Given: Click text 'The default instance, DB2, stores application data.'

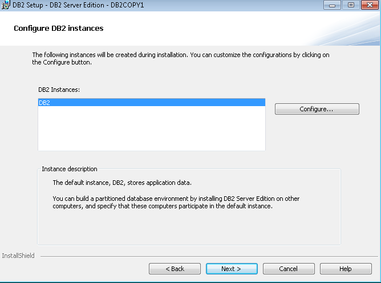Looking at the screenshot, I should click(122, 183).
